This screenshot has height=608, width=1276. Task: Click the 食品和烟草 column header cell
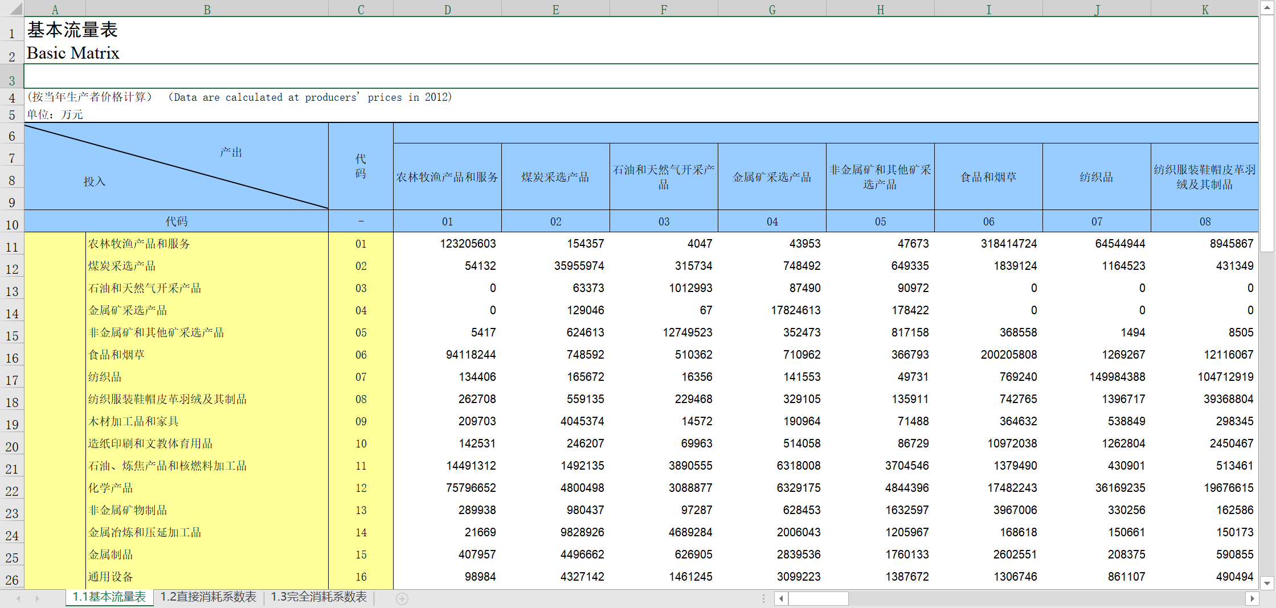pos(988,177)
